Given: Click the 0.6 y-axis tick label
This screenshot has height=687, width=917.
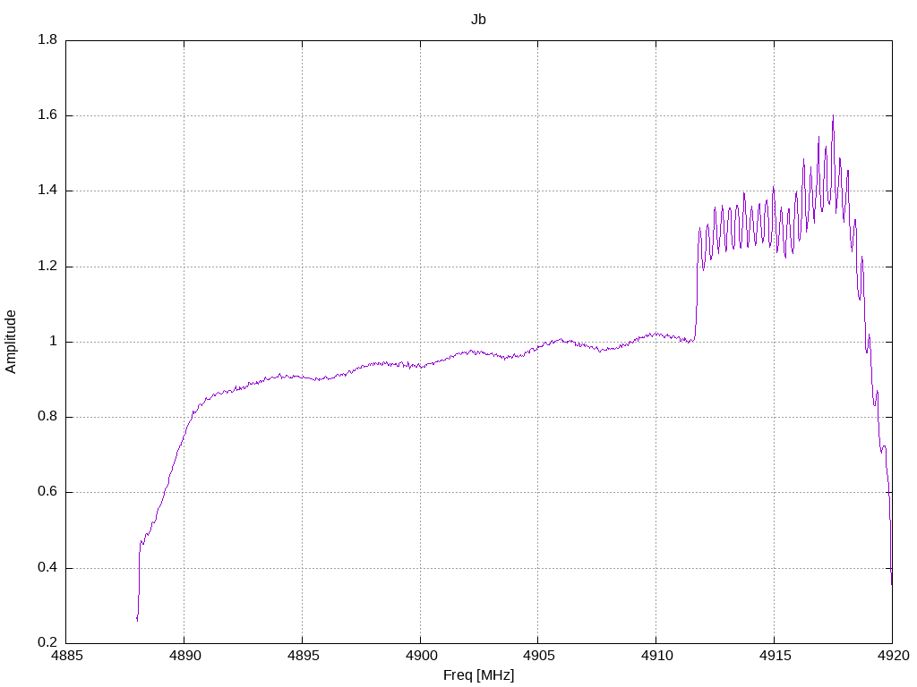Looking at the screenshot, I should coord(47,492).
